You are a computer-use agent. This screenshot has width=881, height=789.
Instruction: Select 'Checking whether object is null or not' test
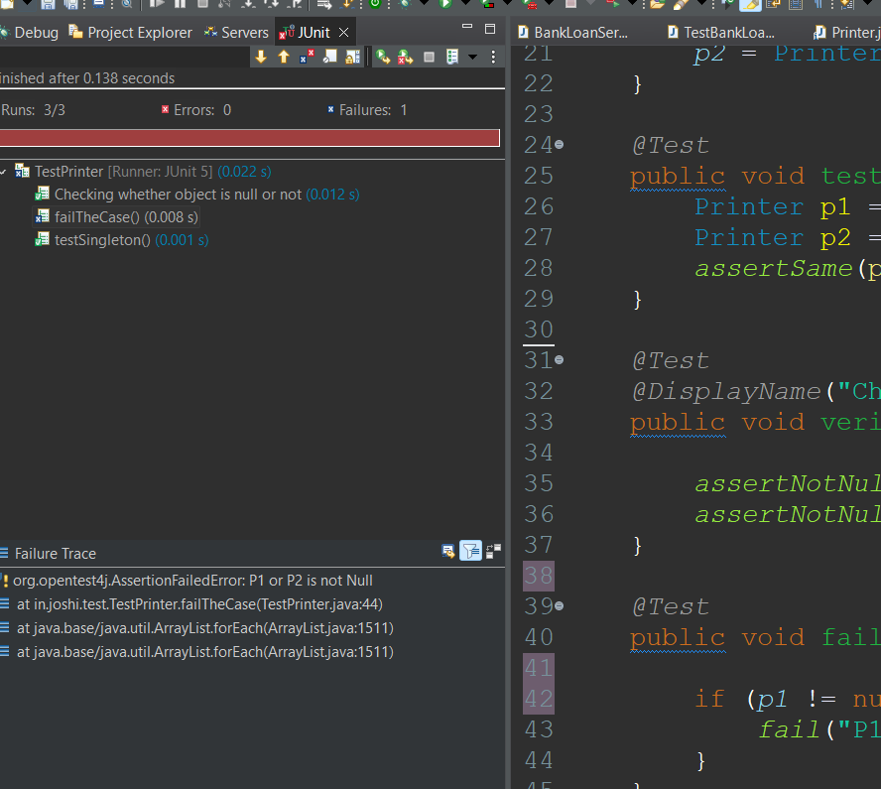click(196, 195)
